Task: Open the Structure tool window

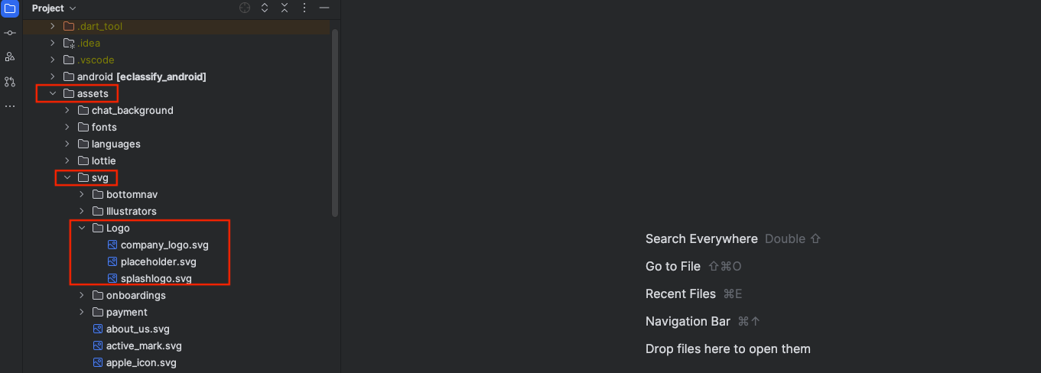Action: (x=10, y=57)
